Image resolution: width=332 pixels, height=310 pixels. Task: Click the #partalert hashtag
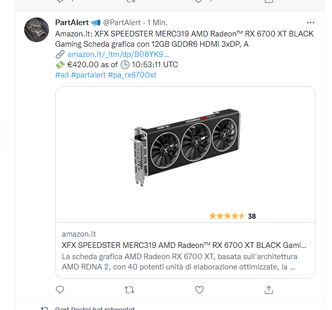[88, 75]
